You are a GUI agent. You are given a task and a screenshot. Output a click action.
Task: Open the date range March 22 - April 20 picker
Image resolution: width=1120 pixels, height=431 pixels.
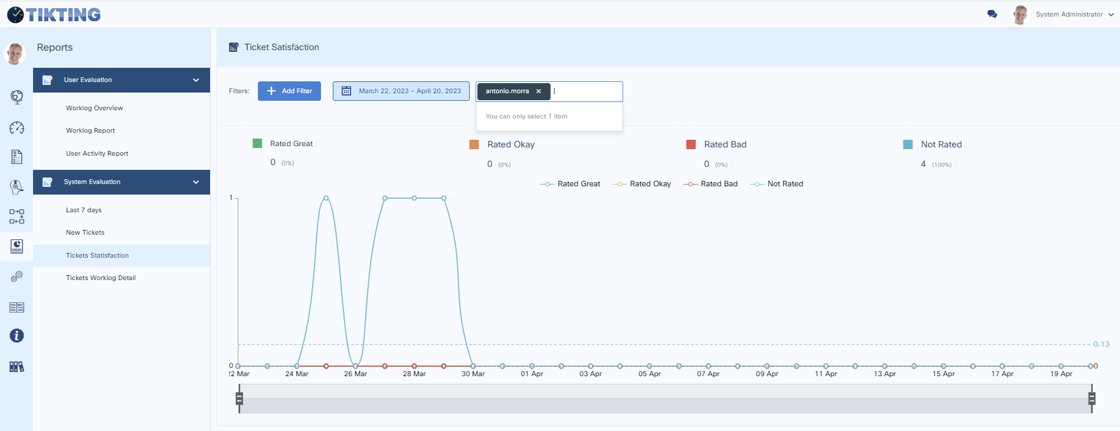tap(401, 91)
